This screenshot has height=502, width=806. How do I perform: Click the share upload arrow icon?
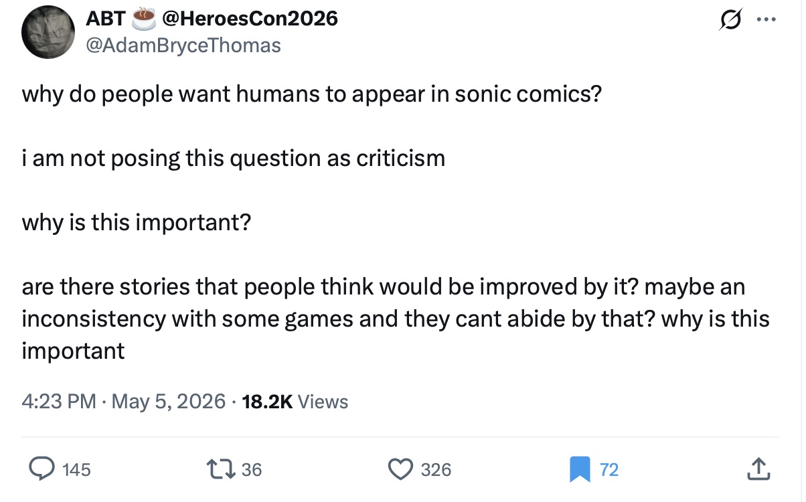756,469
